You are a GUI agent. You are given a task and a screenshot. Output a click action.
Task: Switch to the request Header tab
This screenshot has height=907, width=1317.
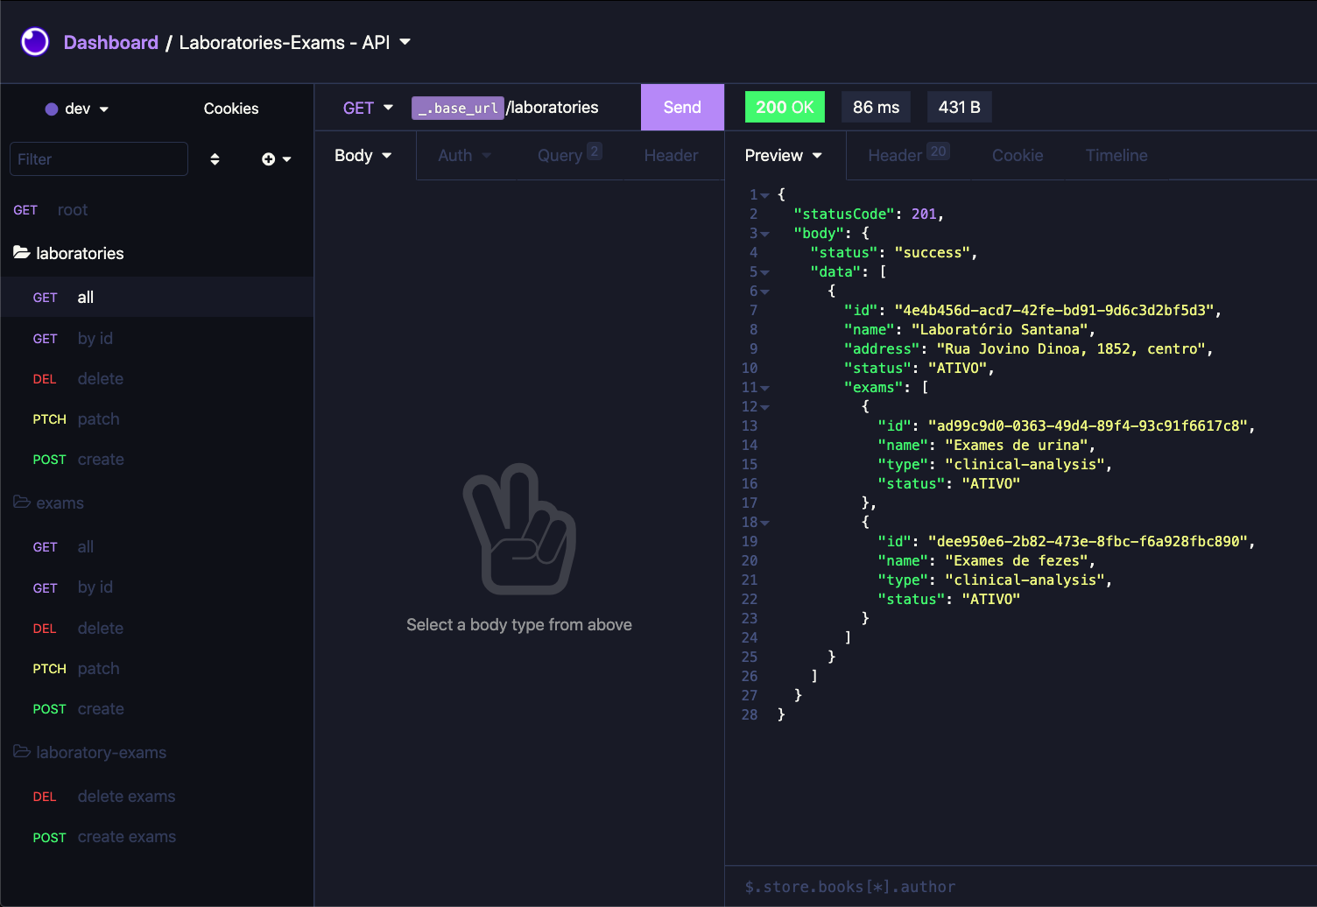pyautogui.click(x=671, y=155)
